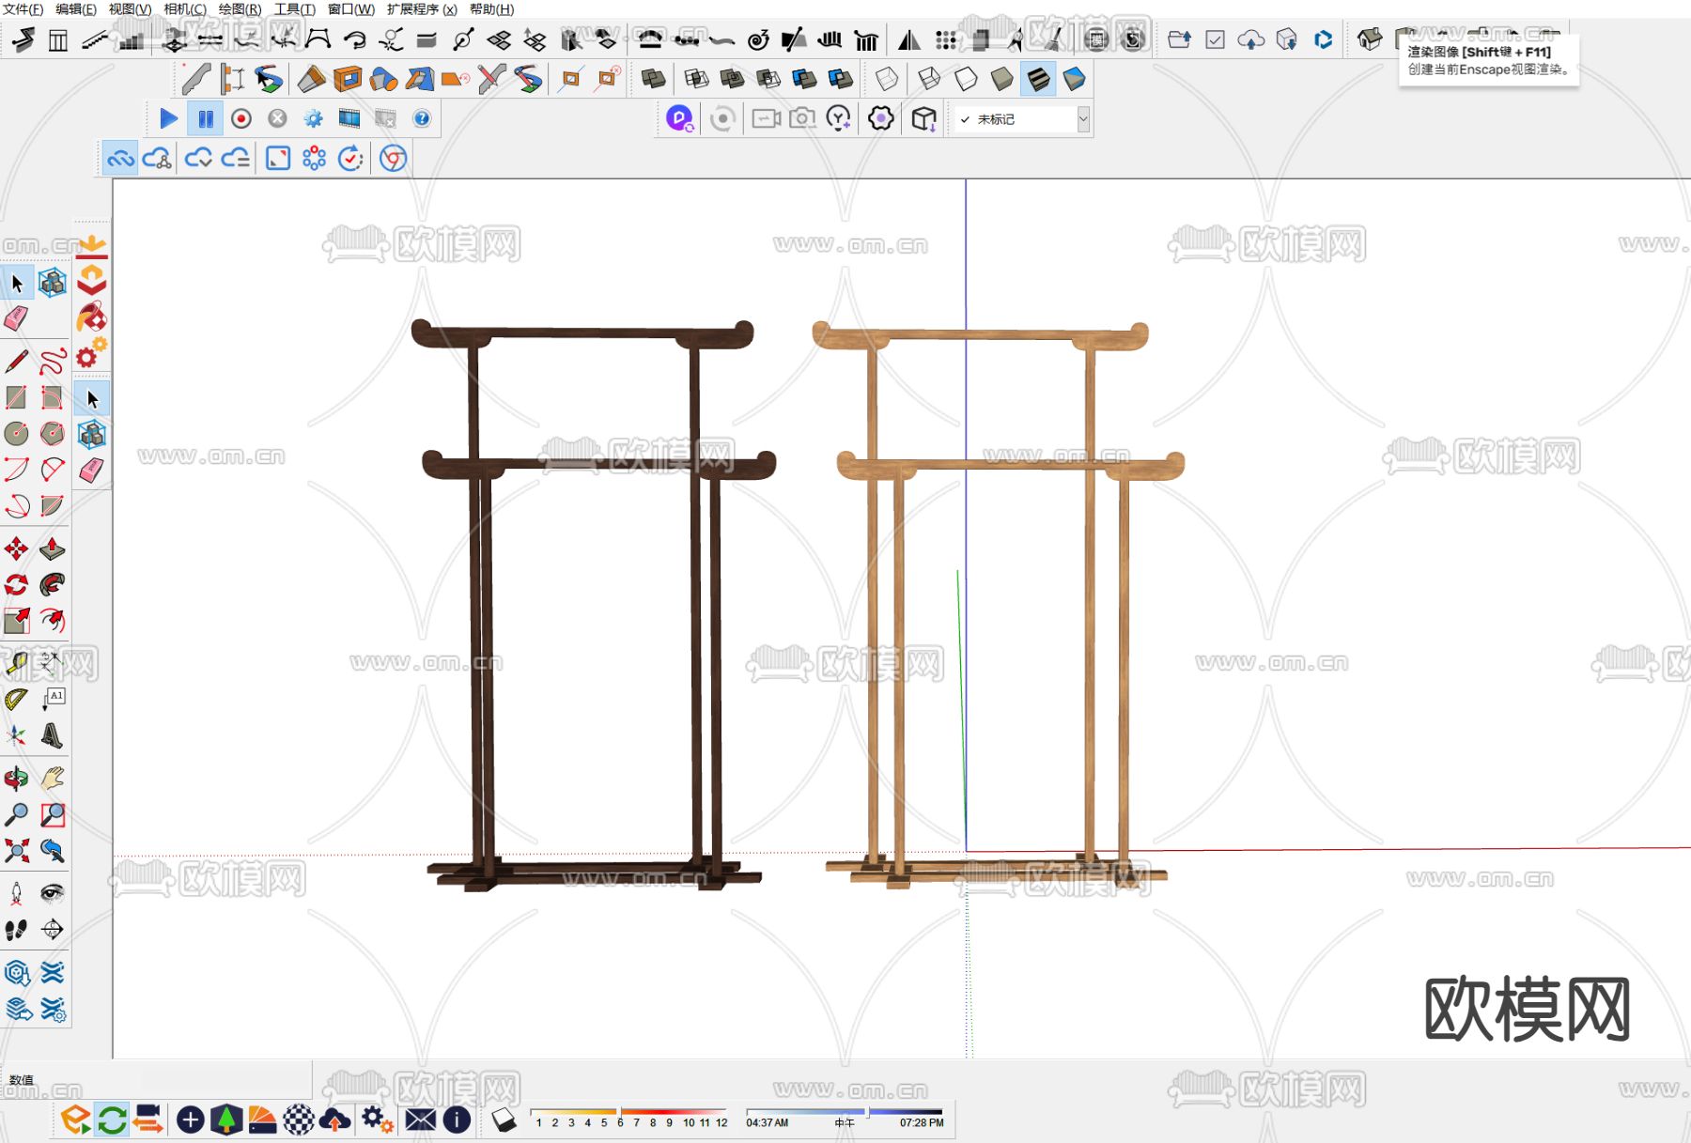
Task: Toggle the pause animation button
Action: [x=205, y=118]
